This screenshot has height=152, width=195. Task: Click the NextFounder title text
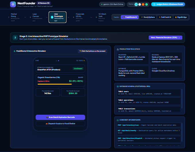pos(26,3)
